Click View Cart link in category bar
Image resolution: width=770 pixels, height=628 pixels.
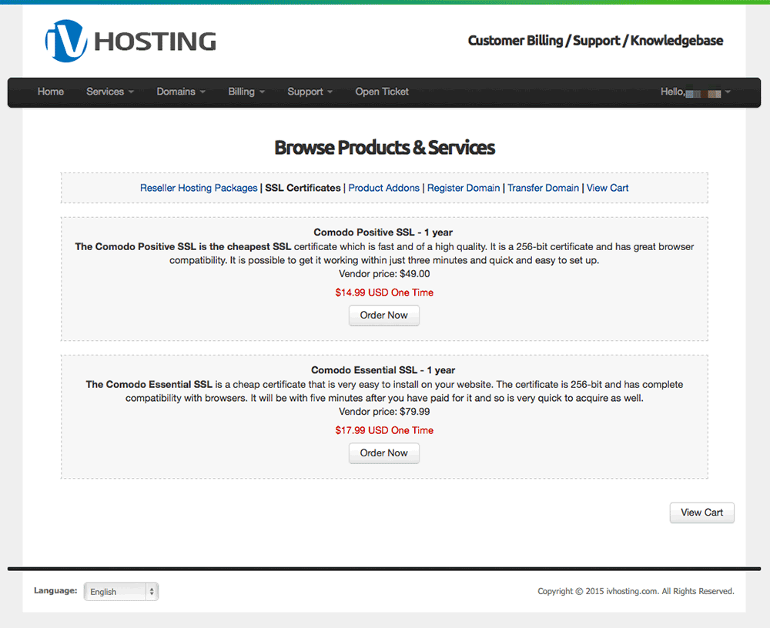click(608, 188)
